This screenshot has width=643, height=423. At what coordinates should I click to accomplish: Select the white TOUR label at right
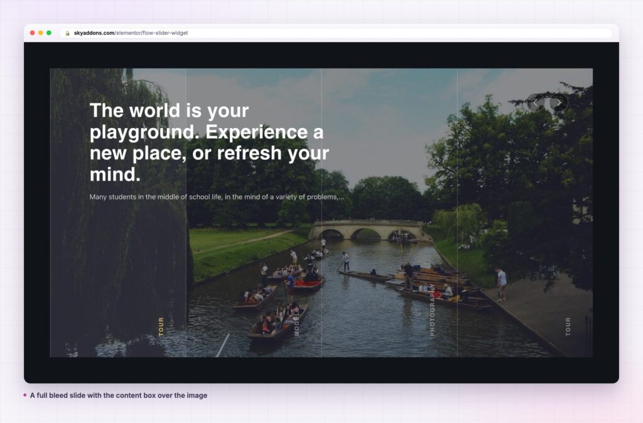[x=568, y=327]
